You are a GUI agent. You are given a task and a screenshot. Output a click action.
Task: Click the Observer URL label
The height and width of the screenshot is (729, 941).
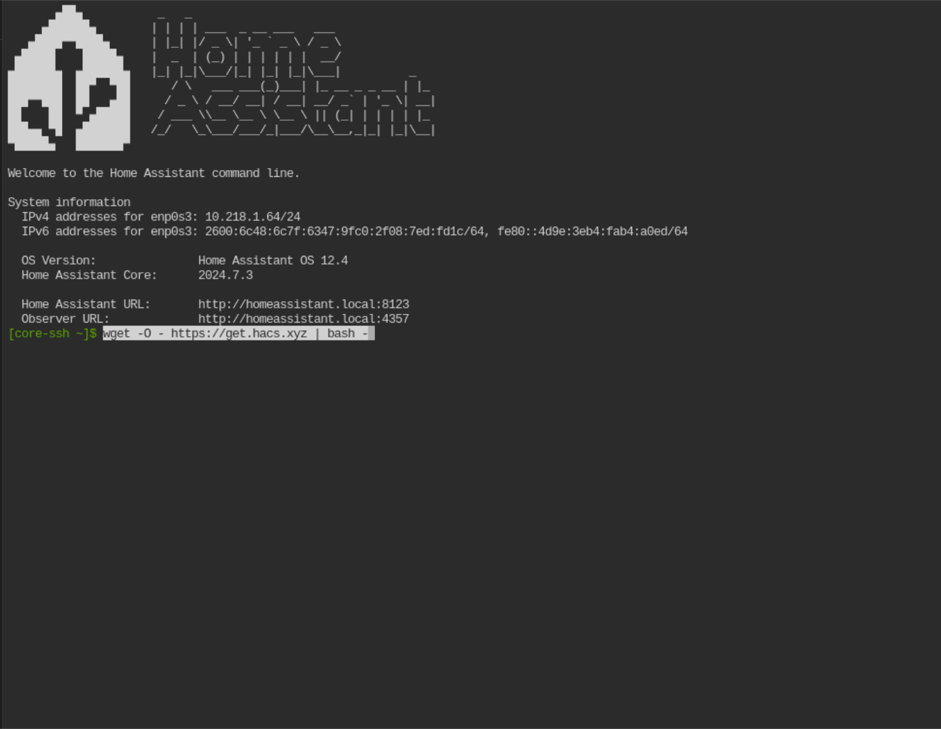point(65,319)
